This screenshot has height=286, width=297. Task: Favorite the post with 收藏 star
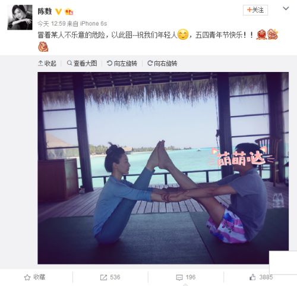(x=35, y=277)
